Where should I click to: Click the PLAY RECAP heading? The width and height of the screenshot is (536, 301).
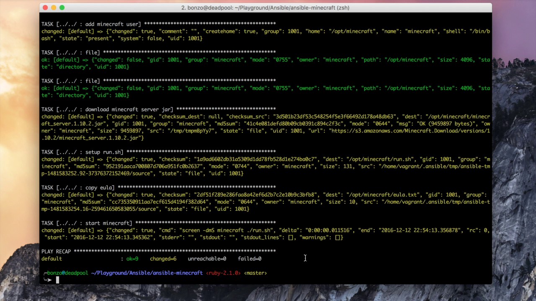[56, 252]
